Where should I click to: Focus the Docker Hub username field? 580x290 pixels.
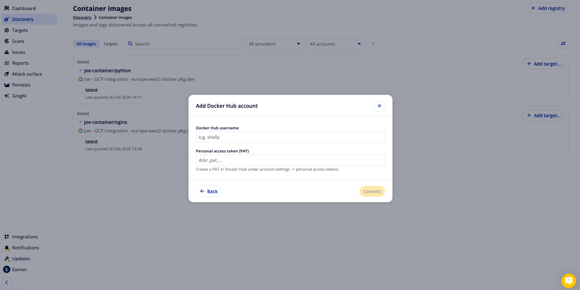pyautogui.click(x=290, y=137)
